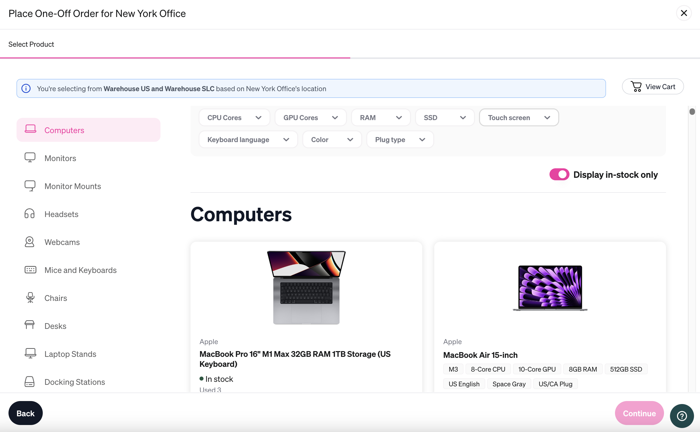Toggle Display in-stock only switch
The width and height of the screenshot is (700, 432).
point(559,174)
